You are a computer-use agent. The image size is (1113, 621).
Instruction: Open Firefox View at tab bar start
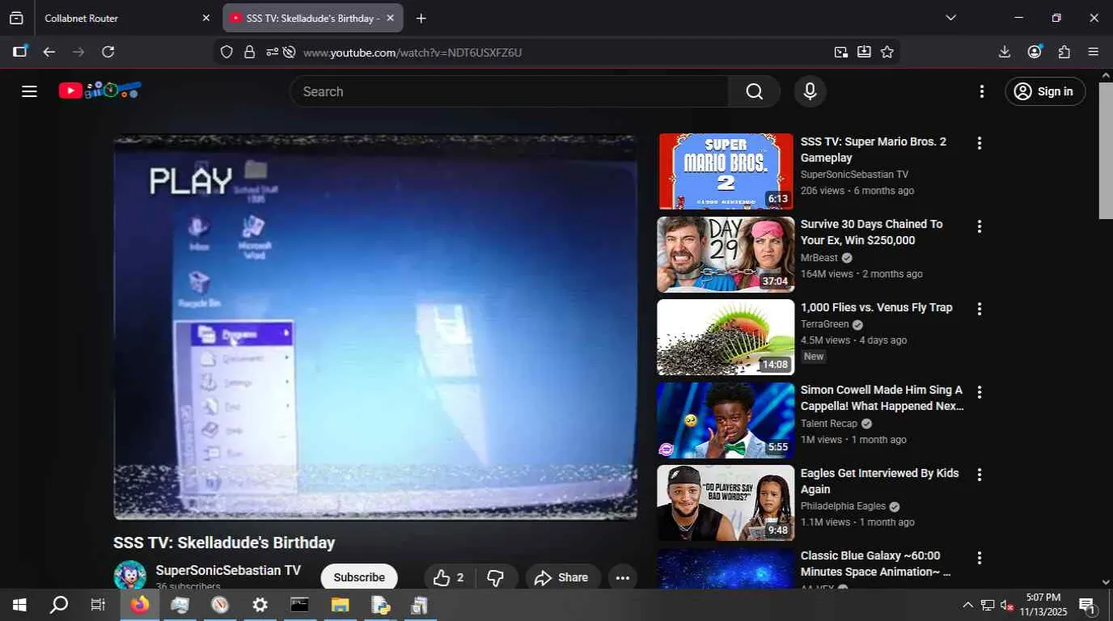pos(16,18)
